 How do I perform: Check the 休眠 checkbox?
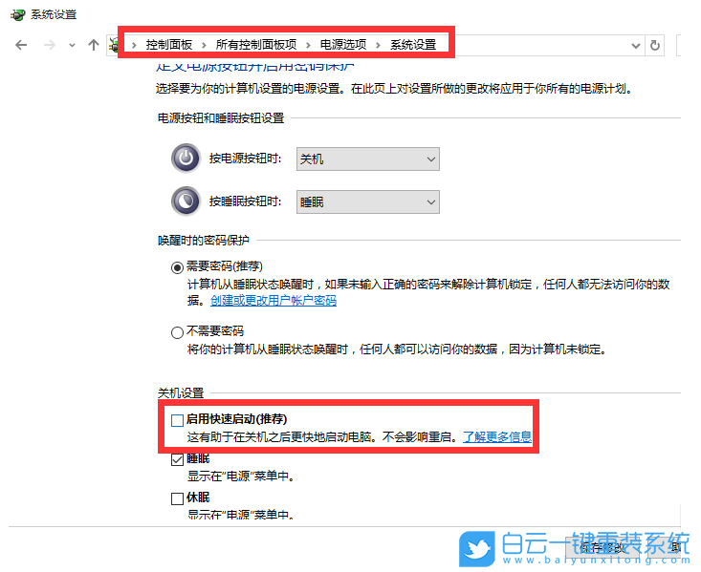178,498
